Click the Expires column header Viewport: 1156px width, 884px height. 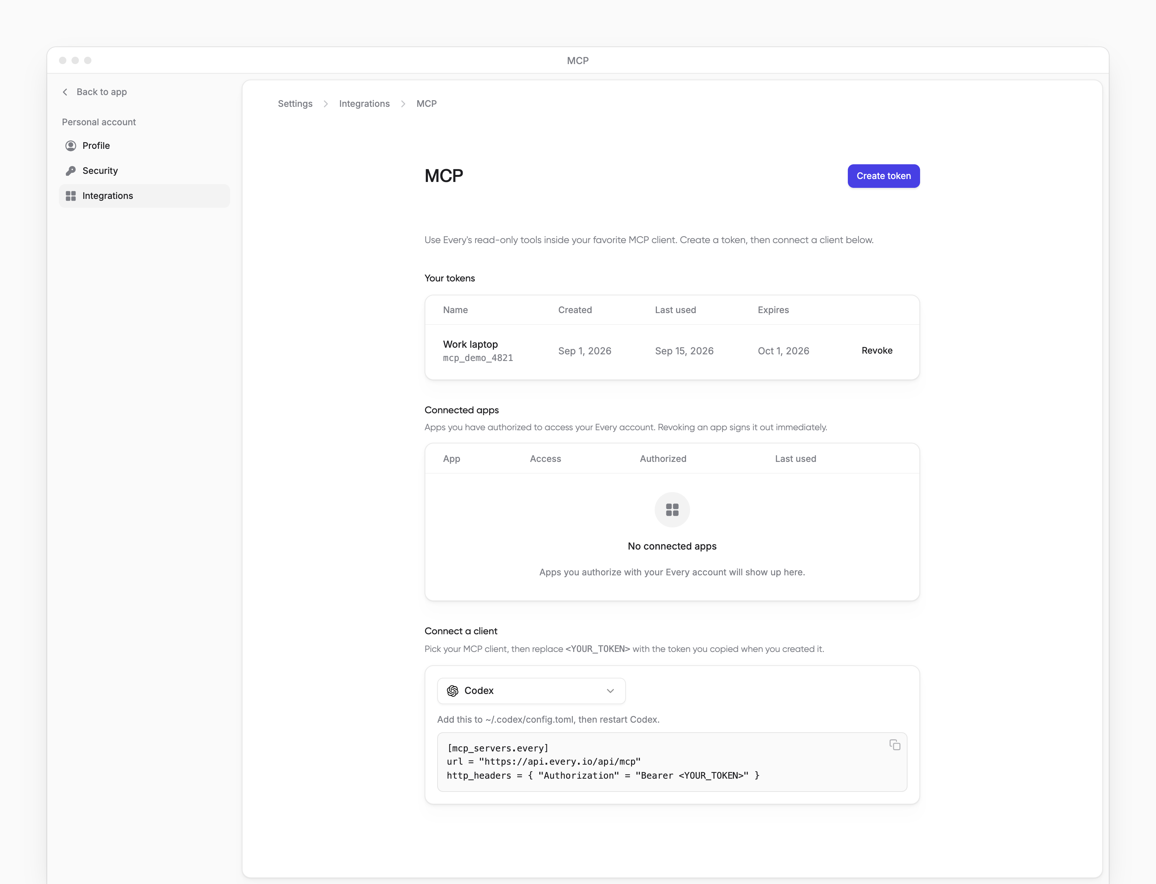[773, 310]
